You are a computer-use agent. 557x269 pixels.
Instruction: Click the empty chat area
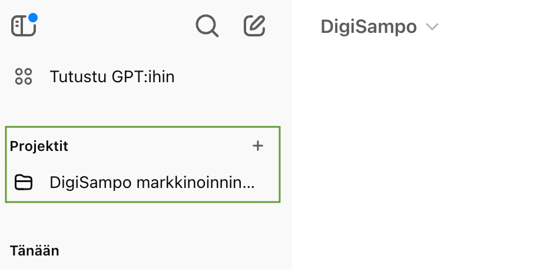click(424, 153)
